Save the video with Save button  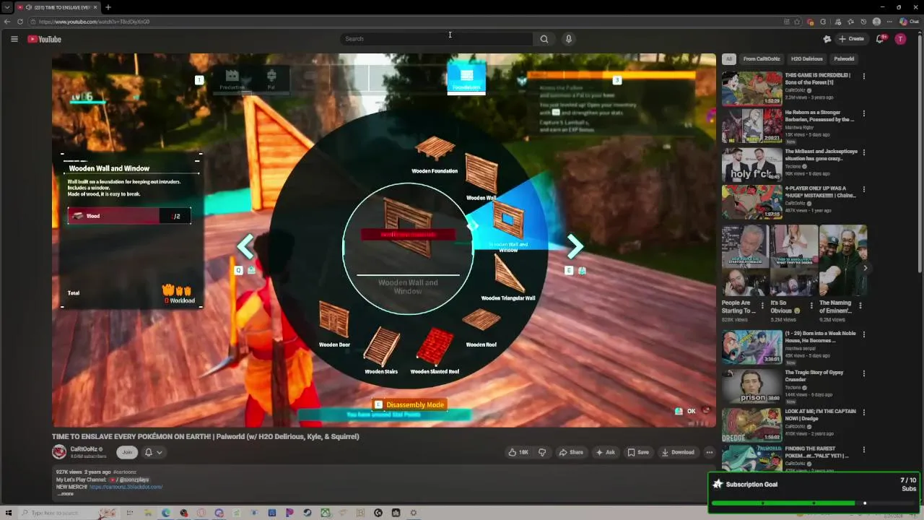(x=638, y=452)
